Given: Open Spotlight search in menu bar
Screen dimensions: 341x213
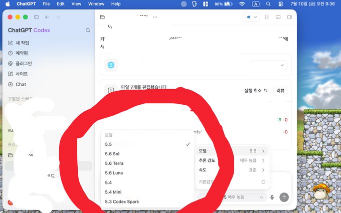Looking at the screenshot, I should pyautogui.click(x=268, y=4).
